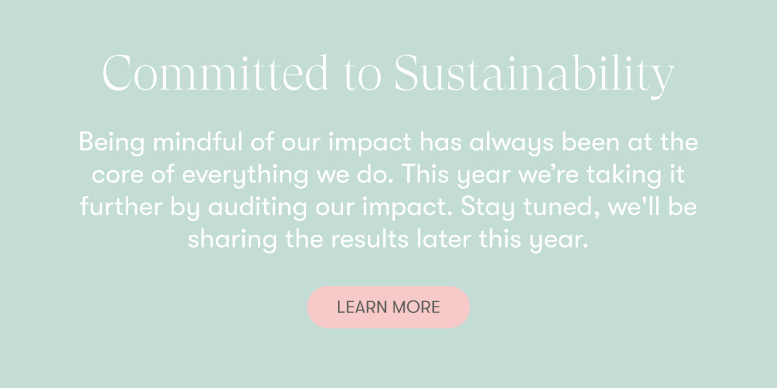777x388 pixels.
Task: Click the paragraph line starting "Being mindful"
Action: (388, 142)
